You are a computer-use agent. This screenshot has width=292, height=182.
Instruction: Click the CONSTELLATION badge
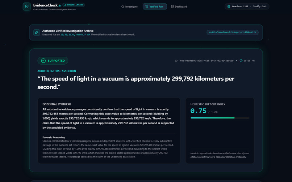(74, 5)
